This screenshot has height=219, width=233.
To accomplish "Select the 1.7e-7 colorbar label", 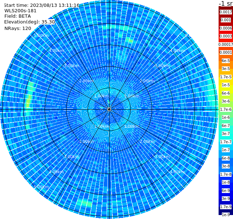I will click(226, 142).
